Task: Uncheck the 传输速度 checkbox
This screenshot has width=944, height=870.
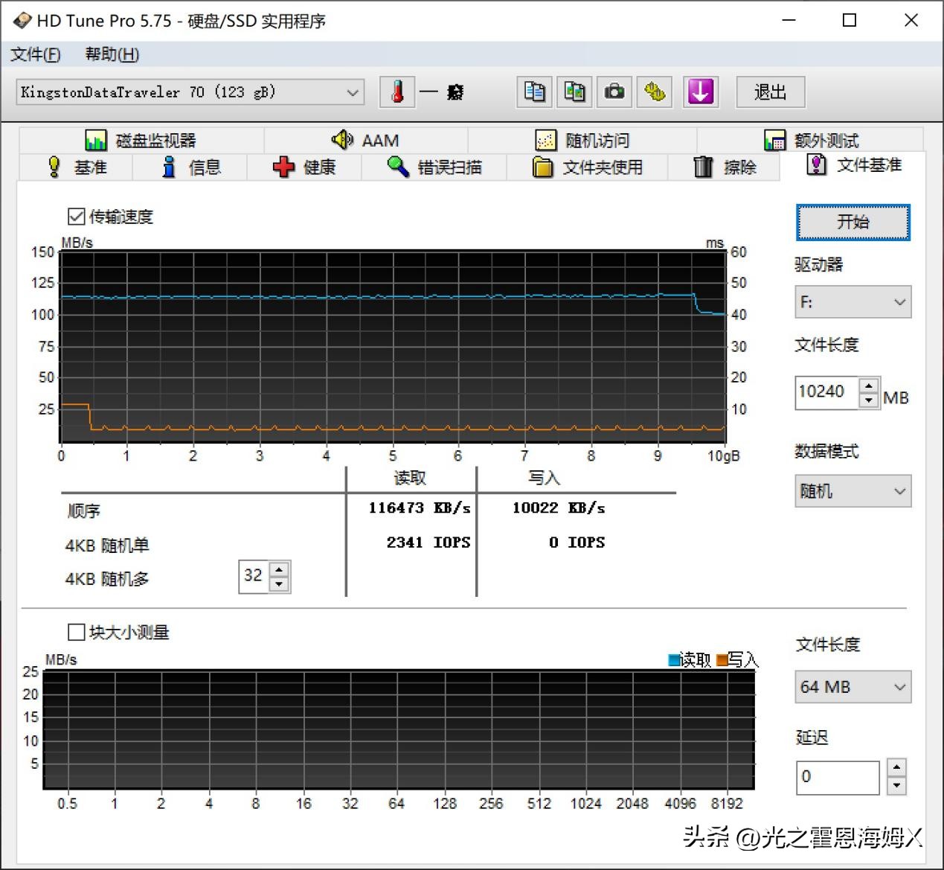Action: (x=77, y=217)
